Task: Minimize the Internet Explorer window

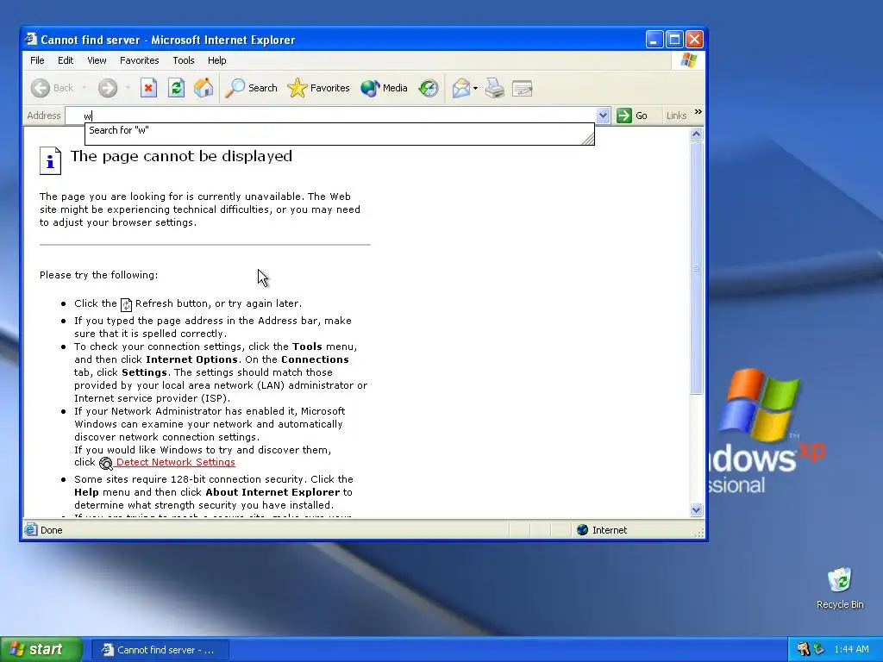Action: pos(654,40)
